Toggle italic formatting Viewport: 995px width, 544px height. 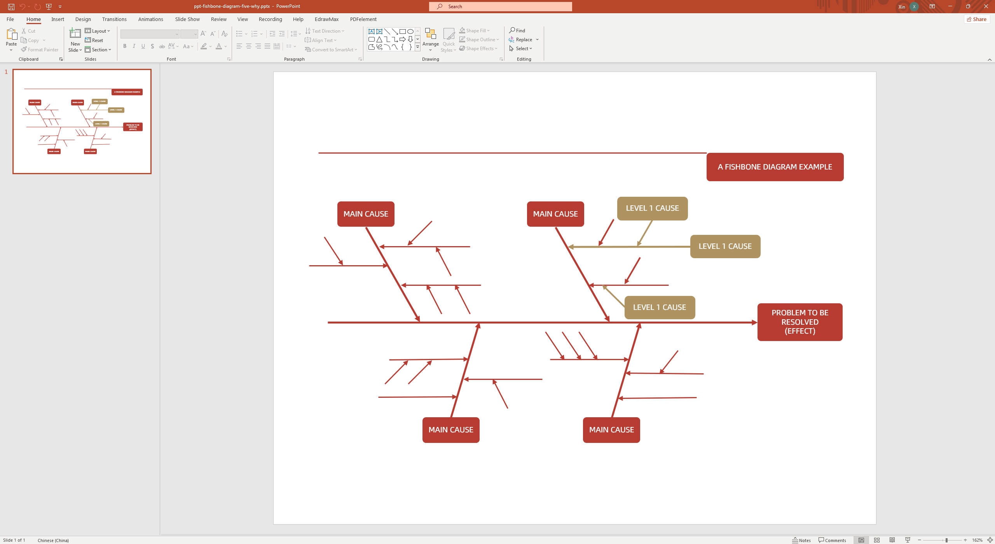pyautogui.click(x=134, y=46)
